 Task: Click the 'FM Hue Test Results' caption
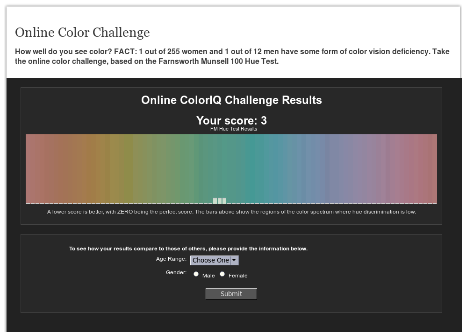234,129
